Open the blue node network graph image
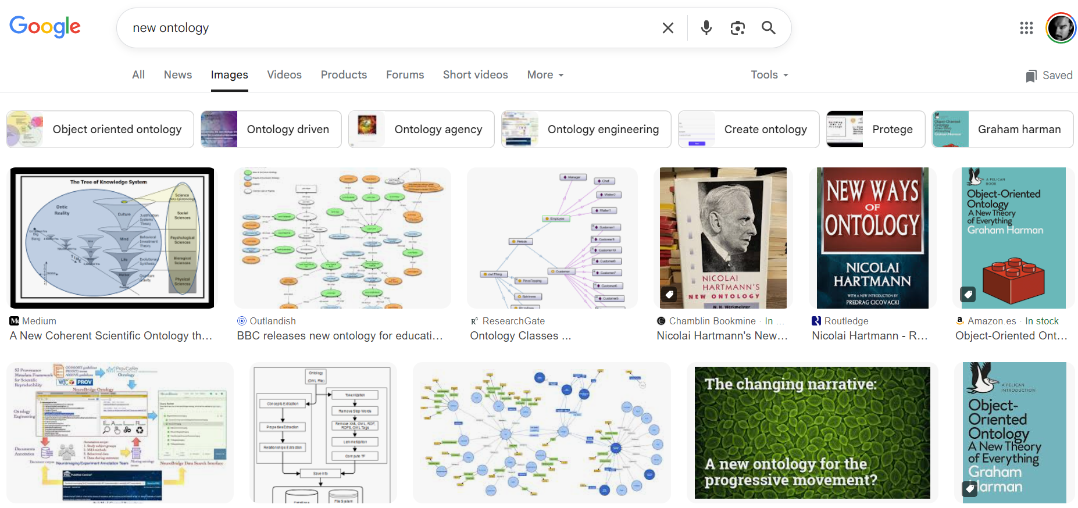 (542, 432)
